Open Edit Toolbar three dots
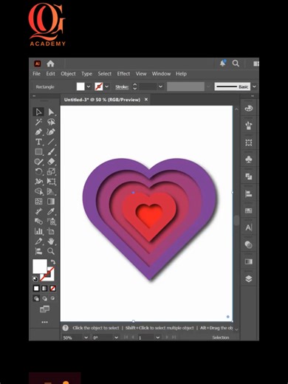 point(44,322)
